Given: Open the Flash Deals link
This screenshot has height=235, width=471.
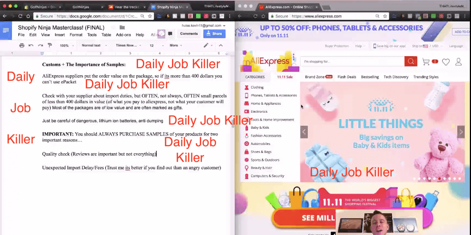Looking at the screenshot, I should pos(347,77).
